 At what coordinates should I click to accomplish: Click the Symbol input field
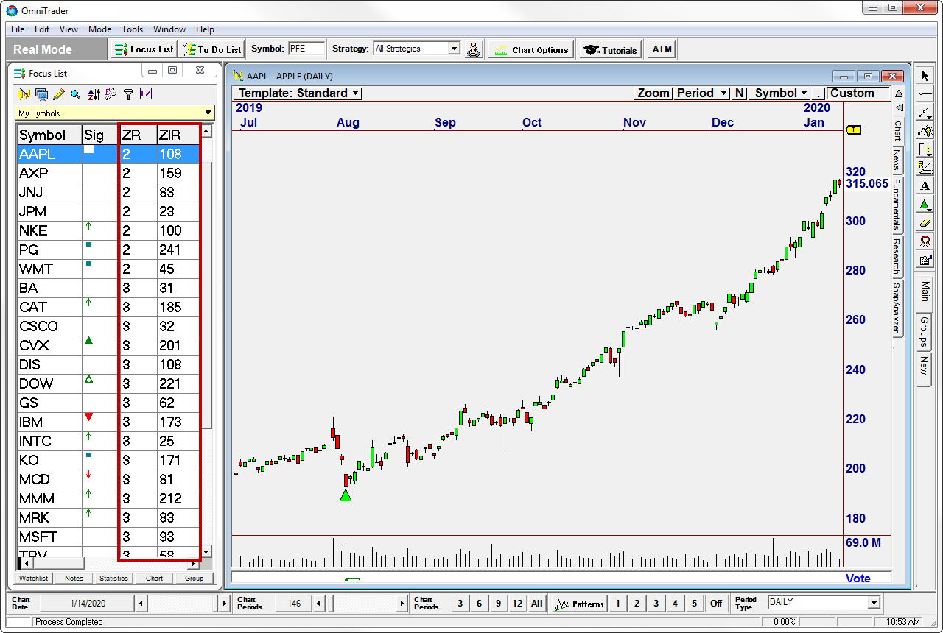[x=306, y=49]
